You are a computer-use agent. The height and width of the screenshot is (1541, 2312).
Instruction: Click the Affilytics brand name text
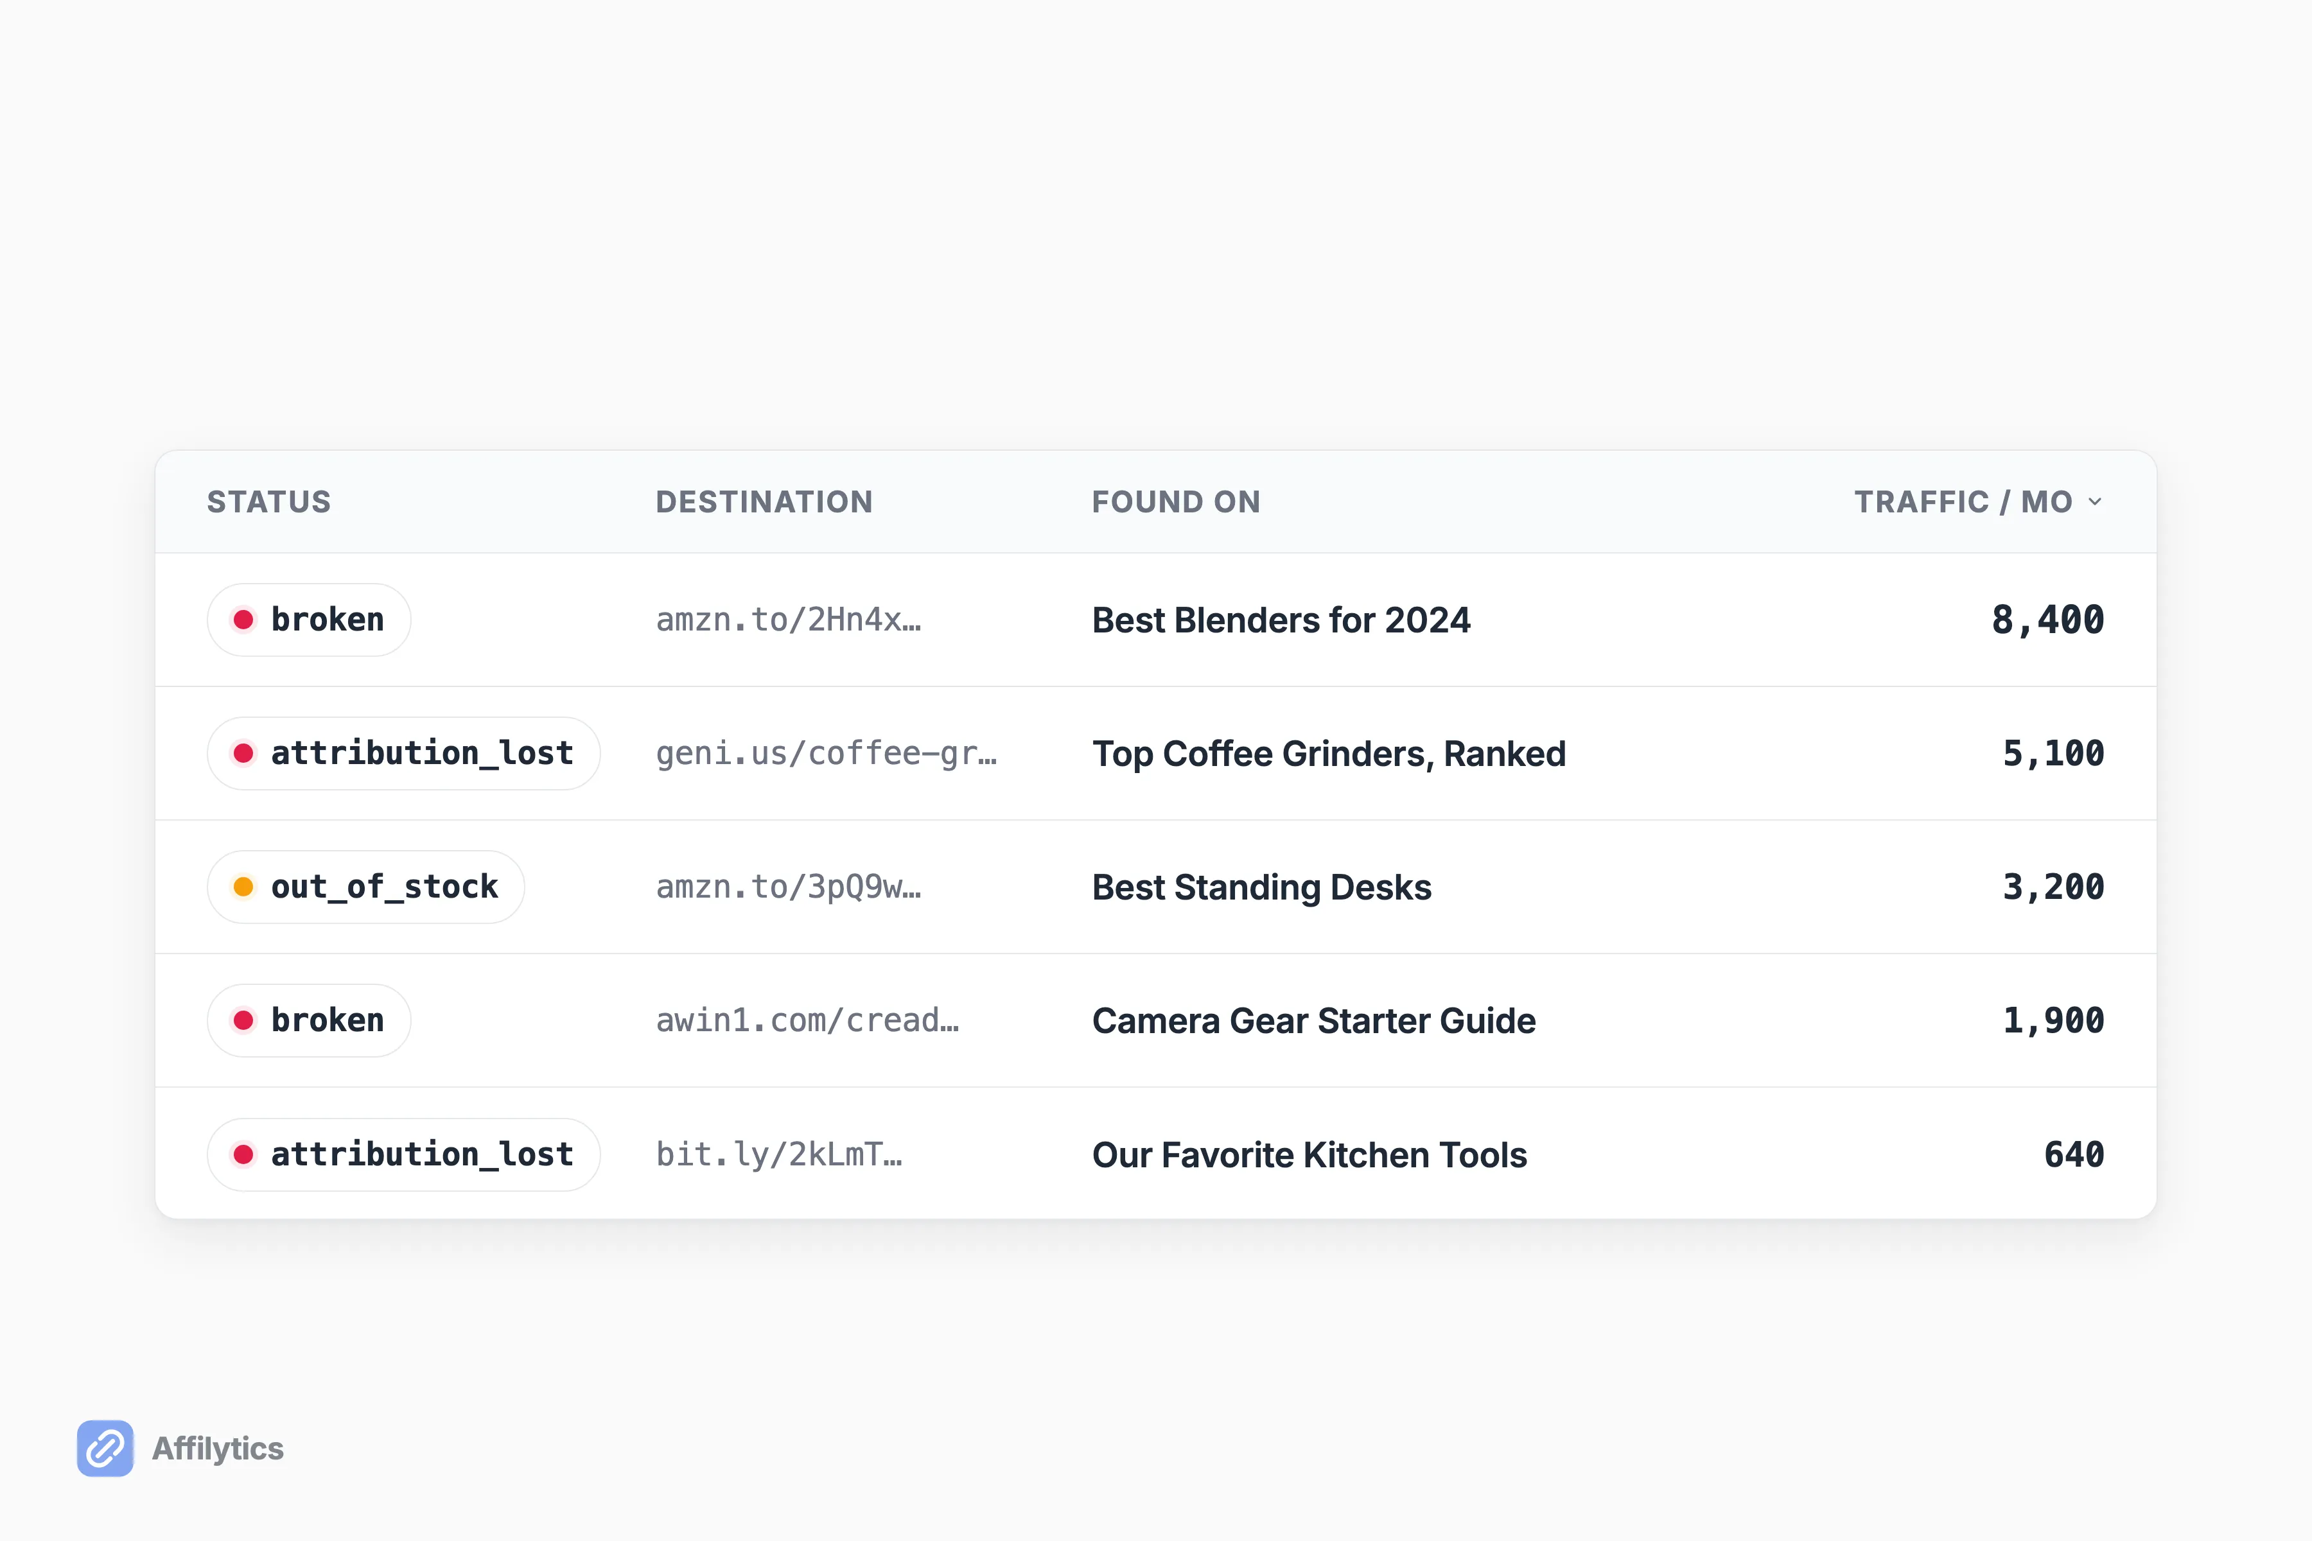coord(217,1449)
